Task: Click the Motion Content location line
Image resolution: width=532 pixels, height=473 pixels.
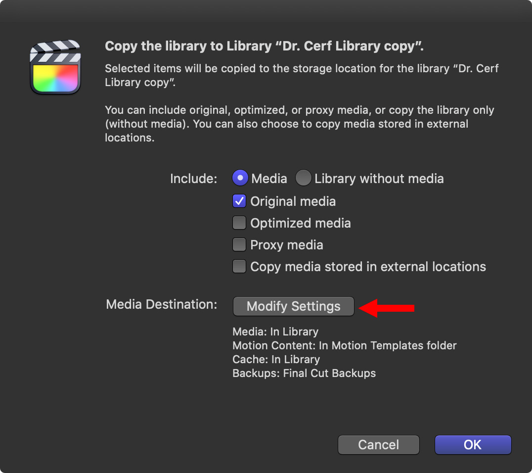Action: pos(345,345)
